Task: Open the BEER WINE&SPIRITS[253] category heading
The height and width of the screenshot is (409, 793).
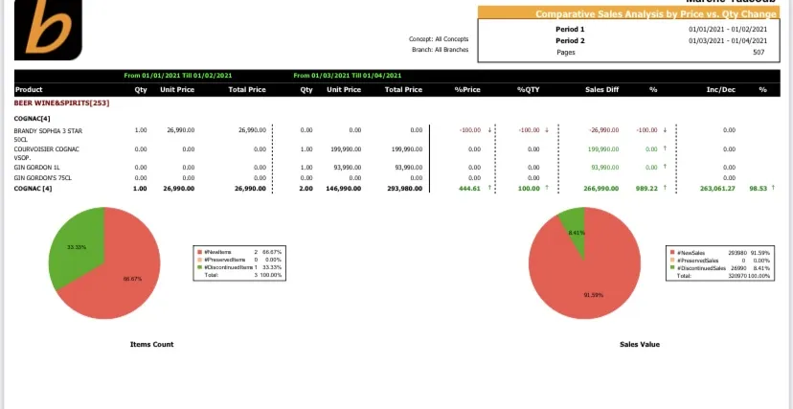Action: click(61, 103)
